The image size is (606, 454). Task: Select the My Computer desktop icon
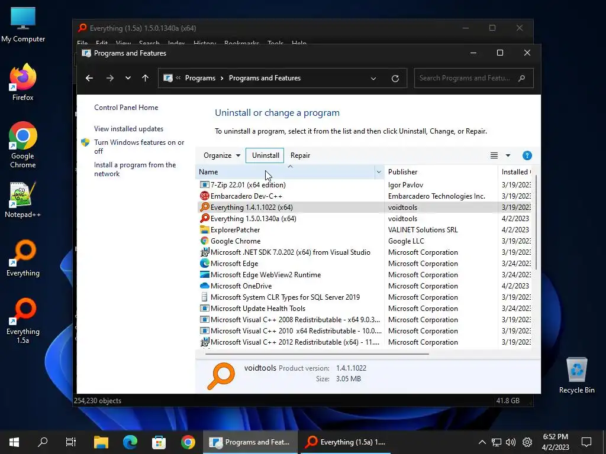coord(23,25)
